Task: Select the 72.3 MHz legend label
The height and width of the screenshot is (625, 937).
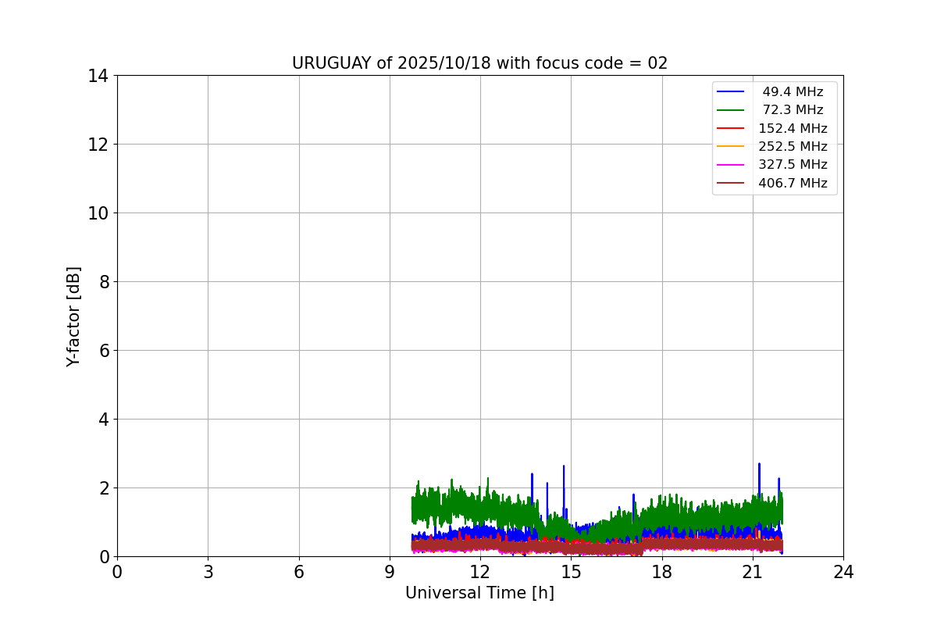Action: (793, 110)
